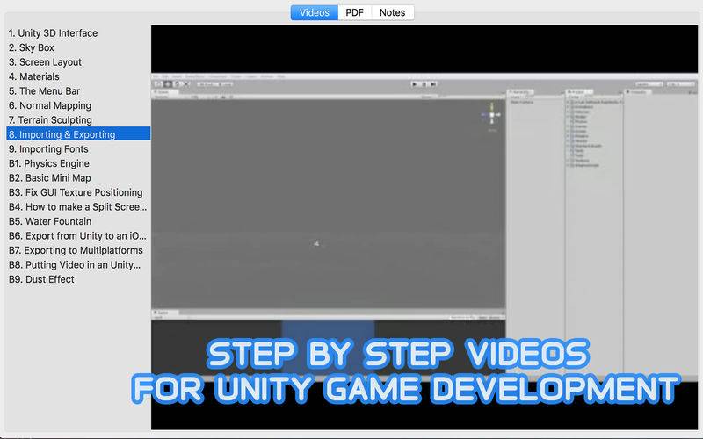Viewport: 703px width, 439px height.
Task: Select 'B5. Water Fountain' lesson
Action: [50, 221]
